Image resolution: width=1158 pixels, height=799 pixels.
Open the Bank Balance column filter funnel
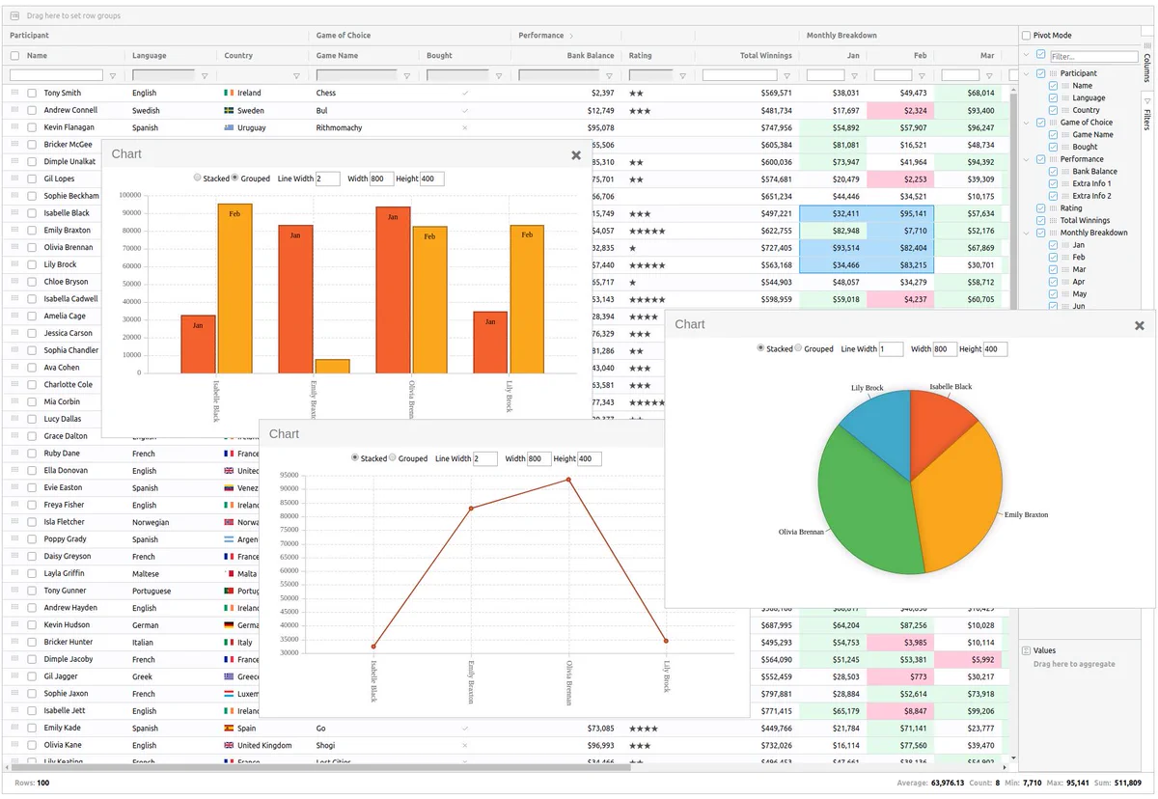coord(609,75)
